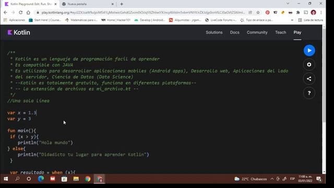This screenshot has height=188, width=334.
Task: Open the Community menu item
Action: (x=257, y=32)
